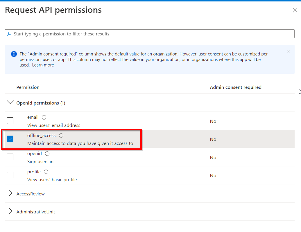Click the search magnifier icon

(9, 34)
